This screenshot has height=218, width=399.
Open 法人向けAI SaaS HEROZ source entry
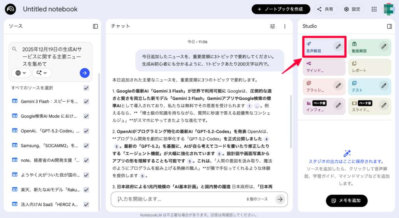pos(49,204)
